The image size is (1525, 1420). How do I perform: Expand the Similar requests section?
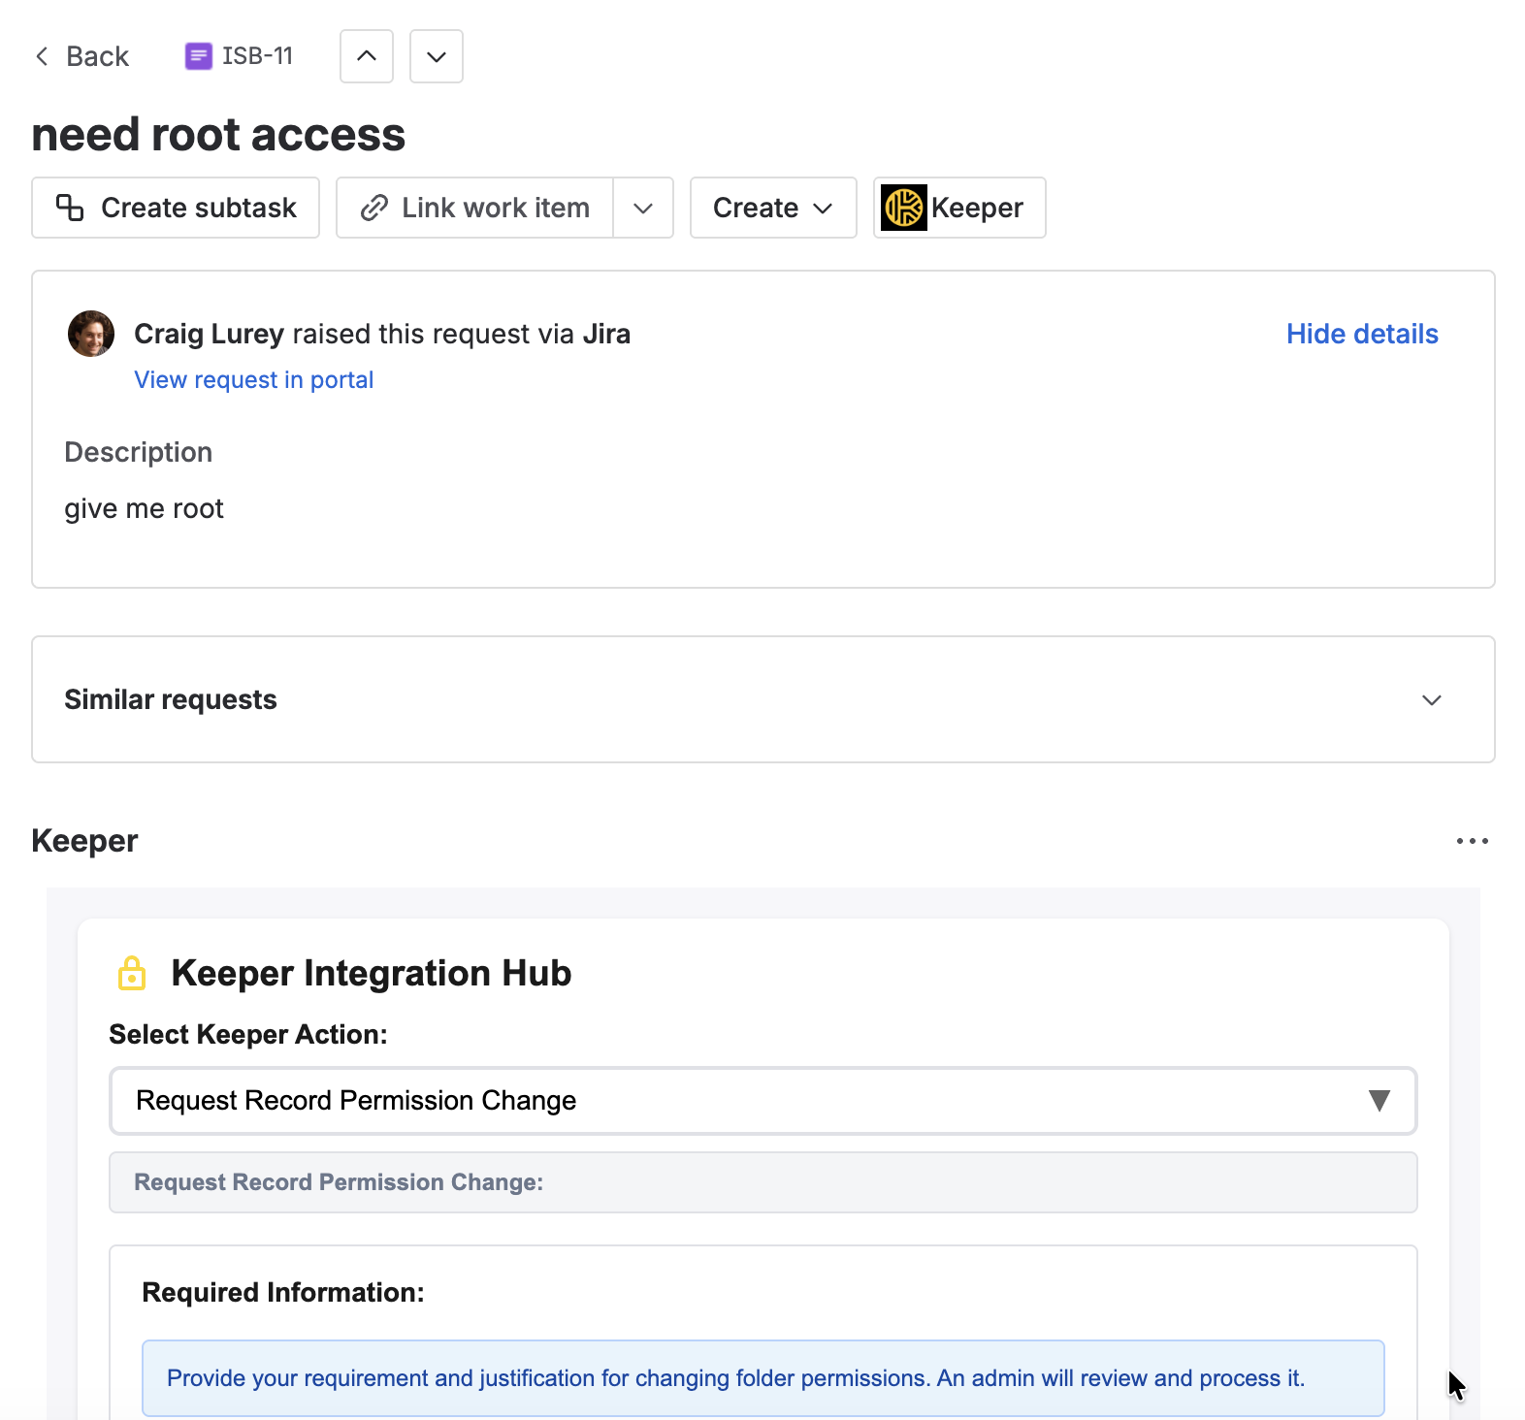[1431, 699]
